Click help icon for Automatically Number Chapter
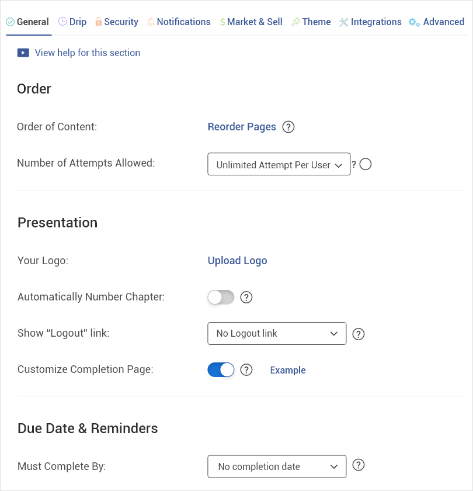 [x=246, y=298]
